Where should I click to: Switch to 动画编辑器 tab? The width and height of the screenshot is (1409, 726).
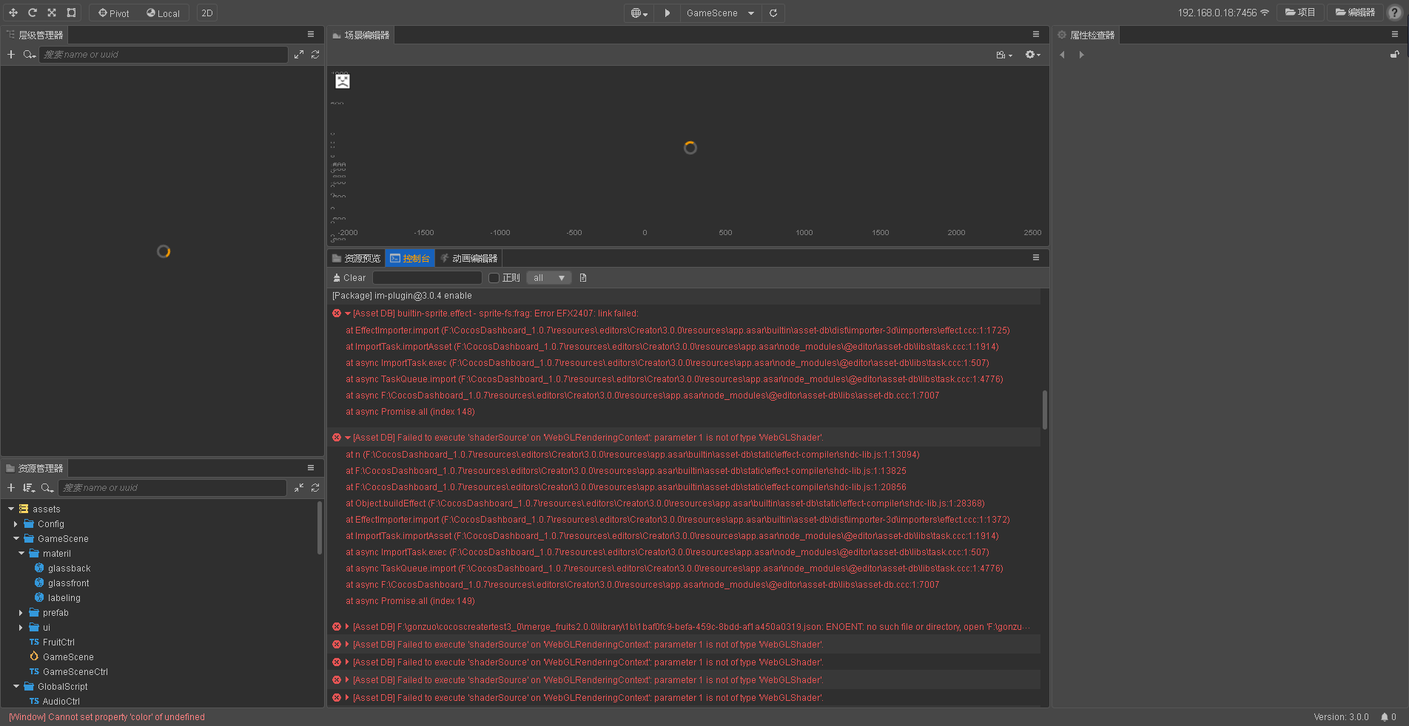(468, 258)
